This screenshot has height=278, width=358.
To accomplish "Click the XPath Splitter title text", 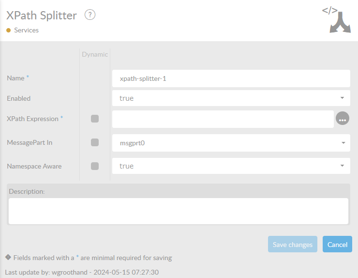I will tap(42, 15).
